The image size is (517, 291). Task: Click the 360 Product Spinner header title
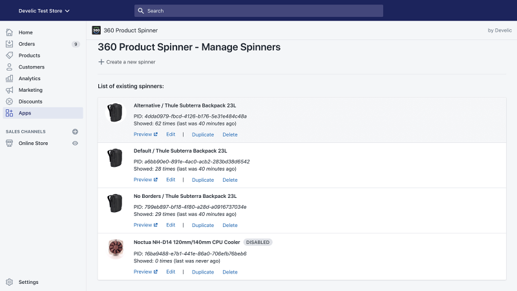click(131, 30)
